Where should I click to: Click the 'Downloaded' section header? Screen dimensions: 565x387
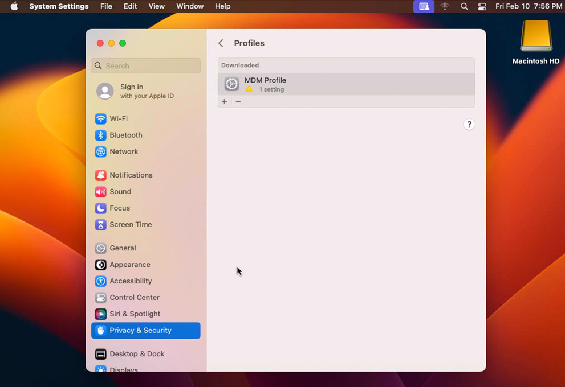tap(240, 65)
